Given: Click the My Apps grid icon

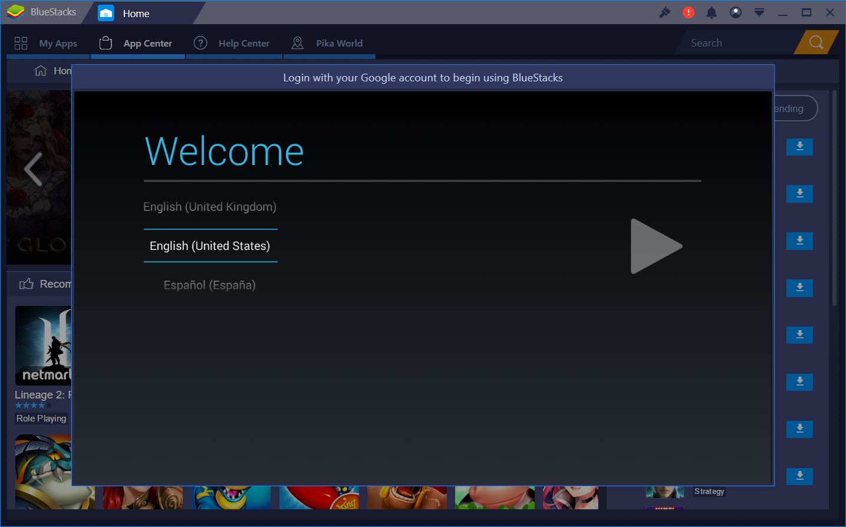Looking at the screenshot, I should coord(21,43).
